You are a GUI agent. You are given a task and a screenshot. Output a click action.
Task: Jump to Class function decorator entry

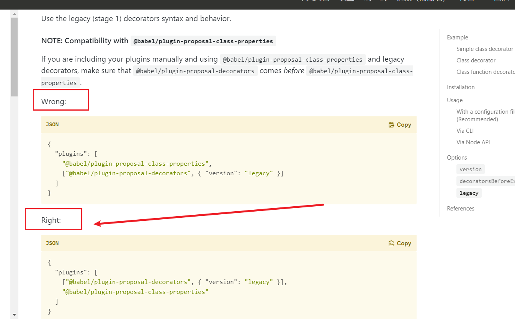tap(486, 72)
